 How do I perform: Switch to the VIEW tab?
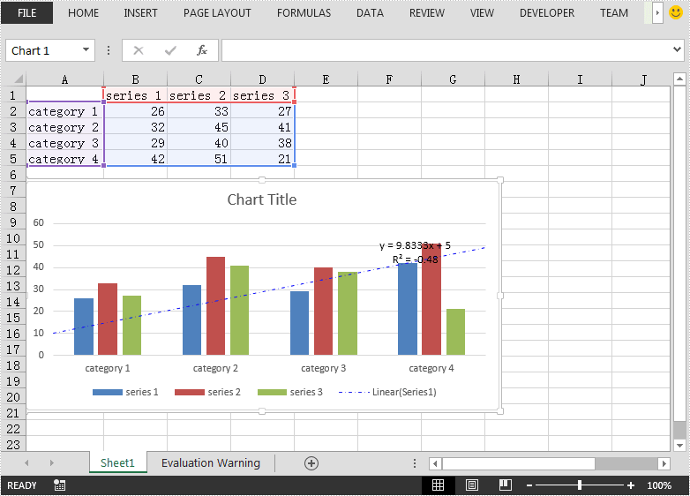[x=482, y=13]
